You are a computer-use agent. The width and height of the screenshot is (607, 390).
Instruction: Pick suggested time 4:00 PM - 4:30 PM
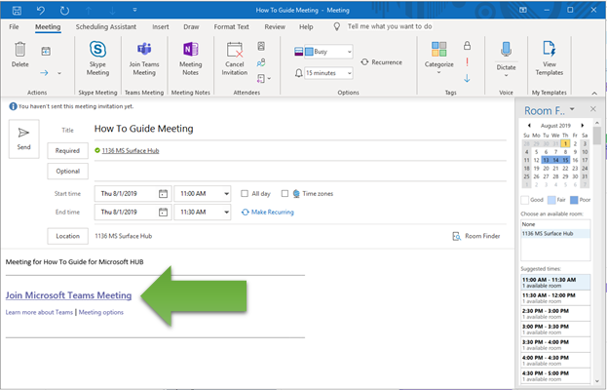pos(555,361)
